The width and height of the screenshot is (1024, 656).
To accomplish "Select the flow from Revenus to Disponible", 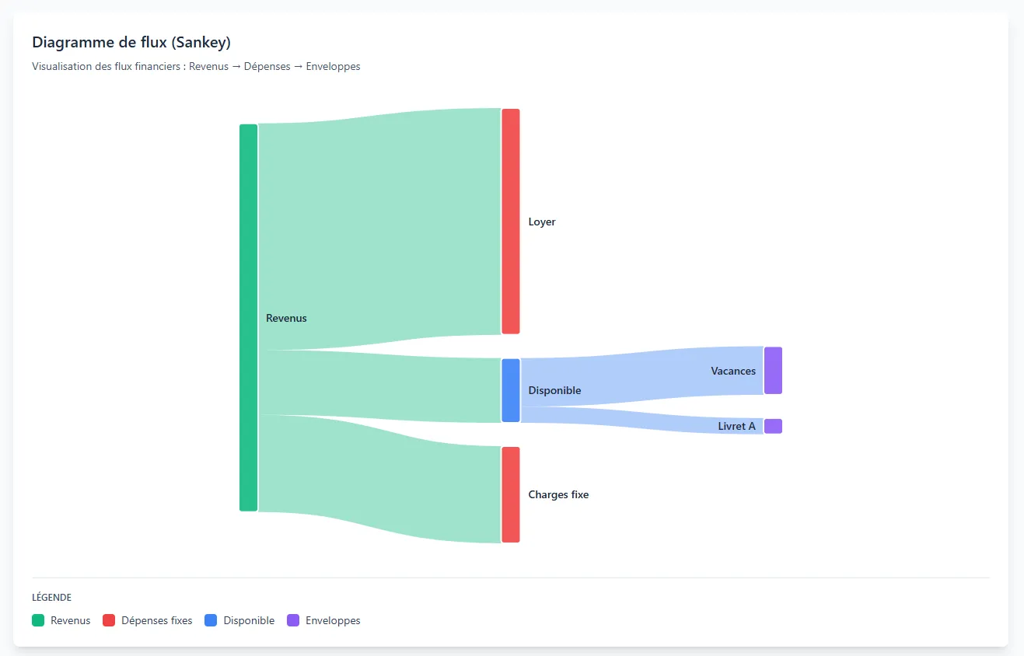I will point(379,386).
